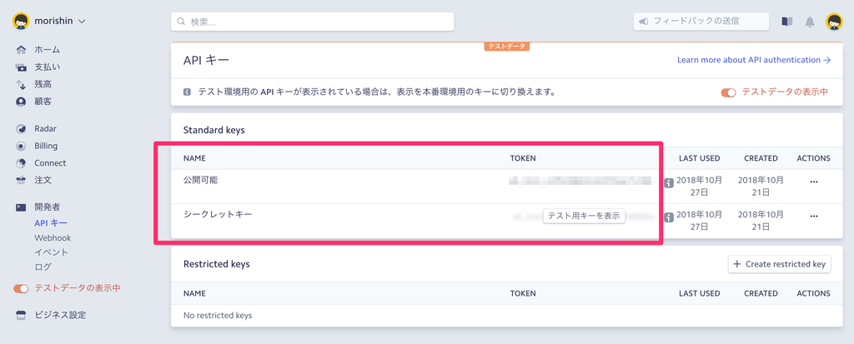The image size is (854, 344).
Task: Click the orders basket icon
Action: click(21, 180)
